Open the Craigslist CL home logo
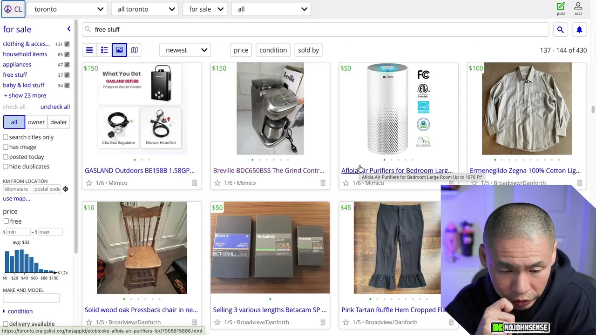The width and height of the screenshot is (596, 335). click(x=13, y=9)
